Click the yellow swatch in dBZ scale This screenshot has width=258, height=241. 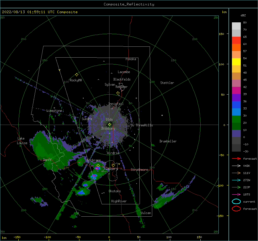[236, 62]
